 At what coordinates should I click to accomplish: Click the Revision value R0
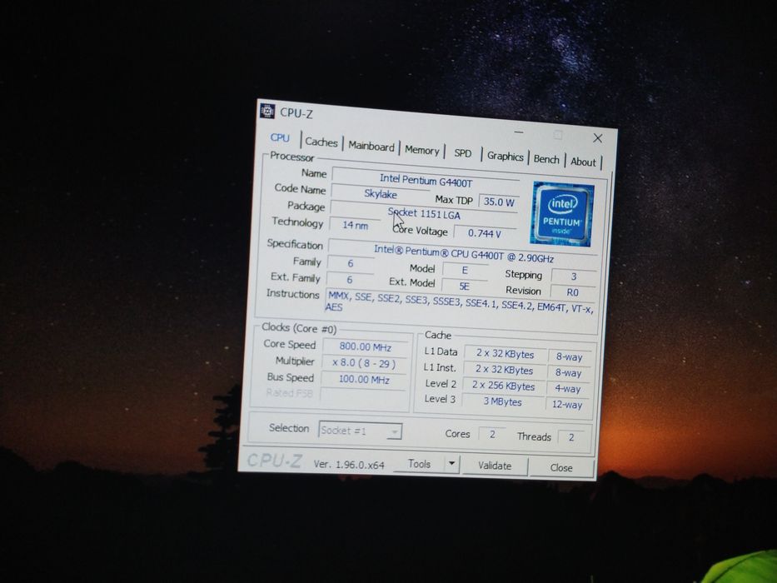572,292
